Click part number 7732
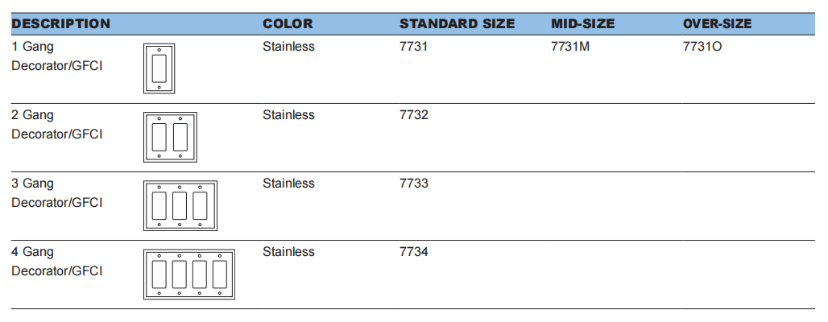The height and width of the screenshot is (322, 828). [x=413, y=115]
